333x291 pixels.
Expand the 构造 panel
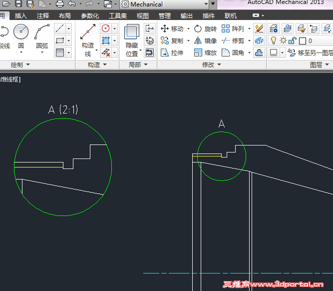pos(97,64)
